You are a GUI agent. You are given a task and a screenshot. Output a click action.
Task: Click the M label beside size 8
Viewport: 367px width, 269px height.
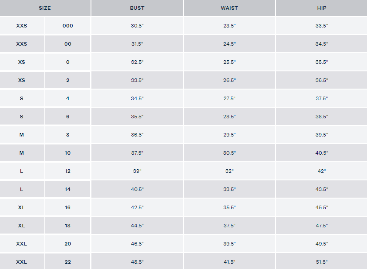[x=22, y=135]
